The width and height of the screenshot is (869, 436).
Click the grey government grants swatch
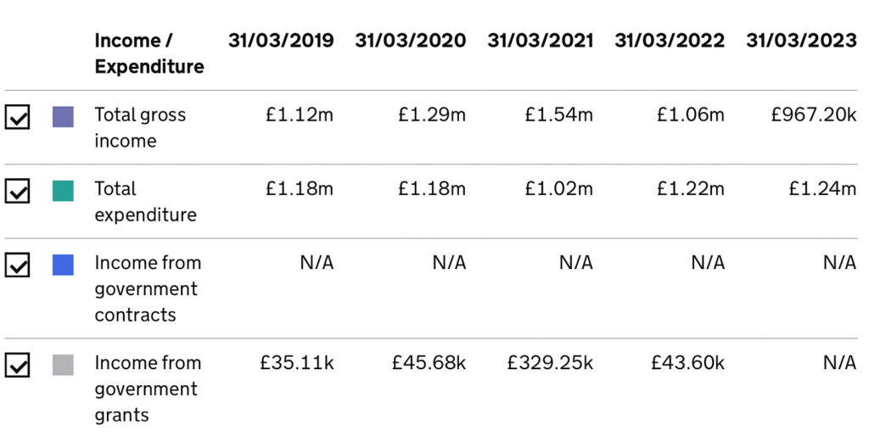(x=63, y=365)
